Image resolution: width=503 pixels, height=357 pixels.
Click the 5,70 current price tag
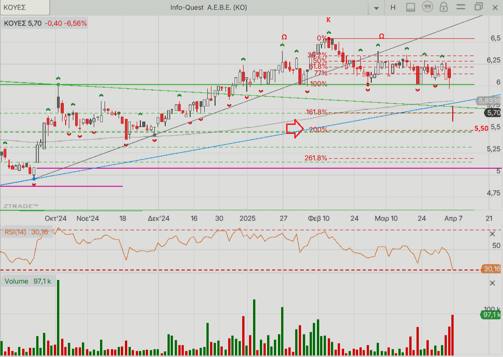coord(492,113)
